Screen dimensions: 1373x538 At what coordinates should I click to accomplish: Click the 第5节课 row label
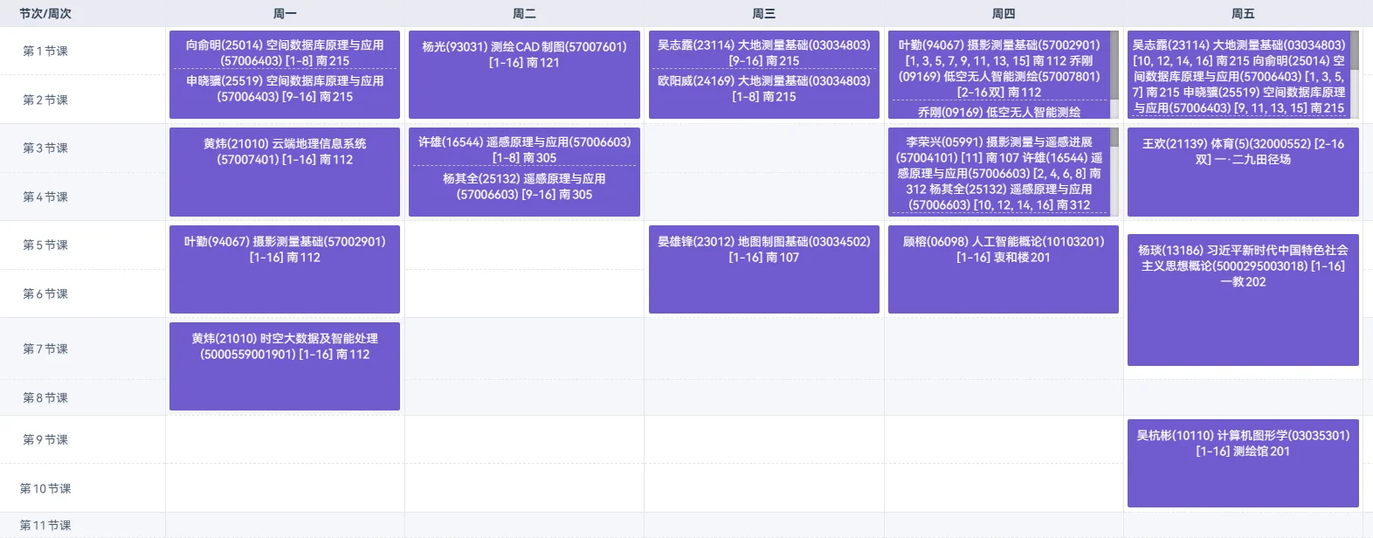(45, 245)
